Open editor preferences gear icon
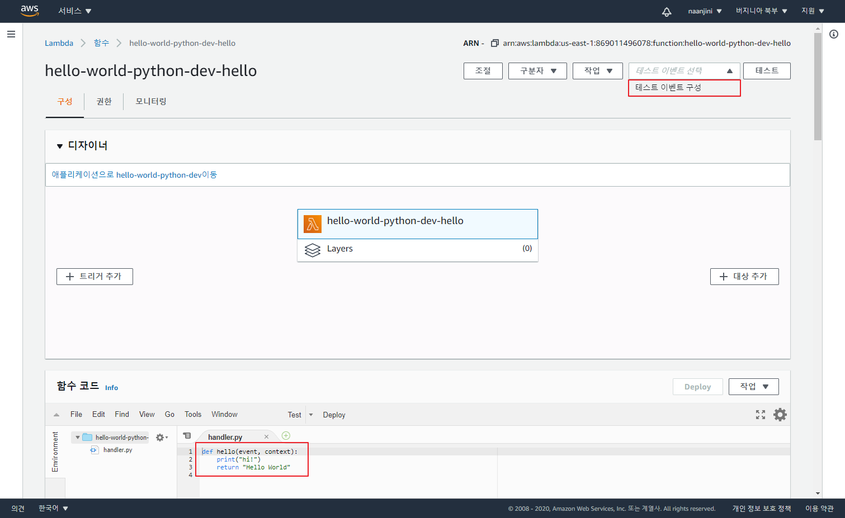This screenshot has height=518, width=845. click(780, 415)
